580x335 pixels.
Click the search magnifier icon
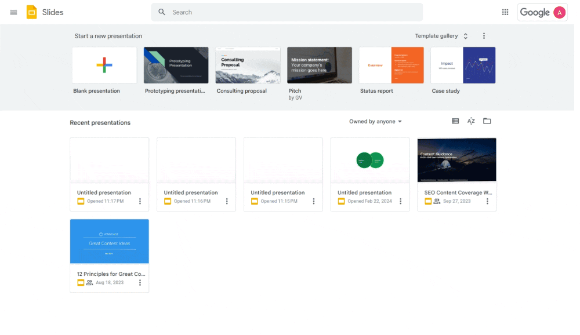(x=162, y=12)
